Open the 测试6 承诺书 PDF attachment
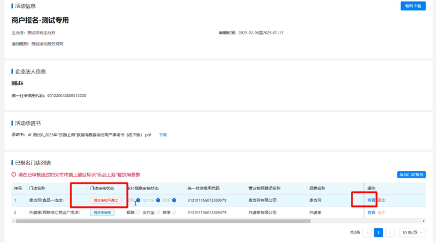This screenshot has width=436, height=243. 92,135
